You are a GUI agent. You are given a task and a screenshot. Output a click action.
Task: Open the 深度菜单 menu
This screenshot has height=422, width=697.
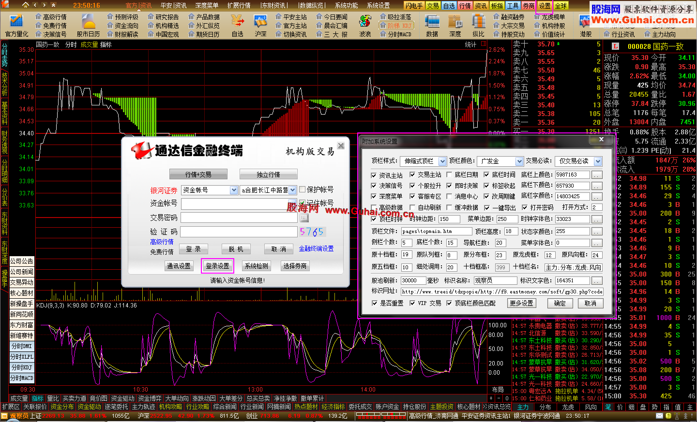pos(207,5)
